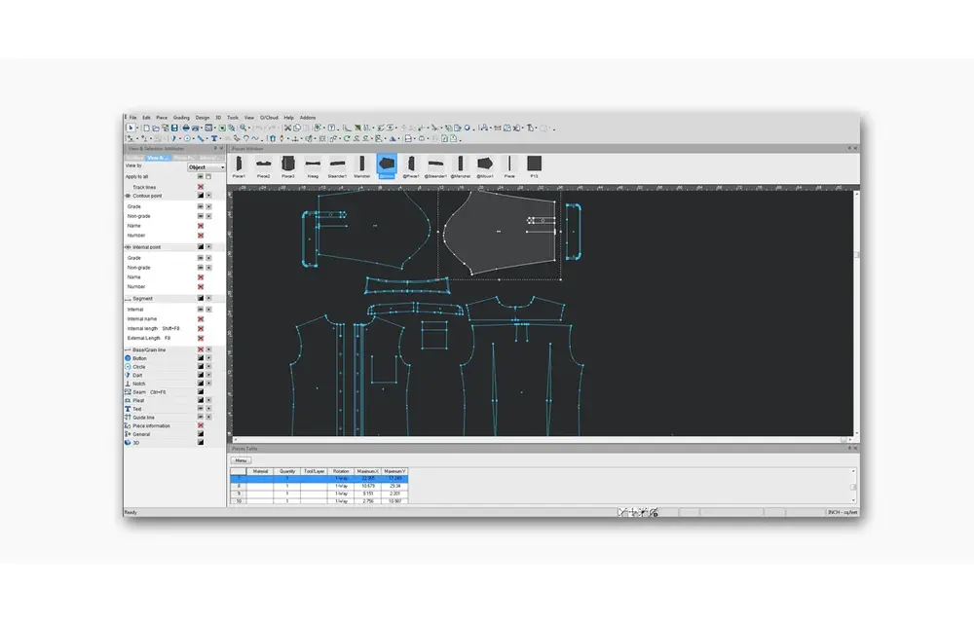
Task: Click the new blank document icon
Action: 147,128
